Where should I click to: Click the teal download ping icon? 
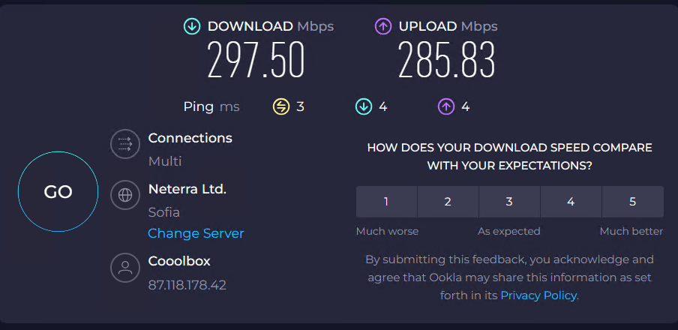pyautogui.click(x=364, y=106)
